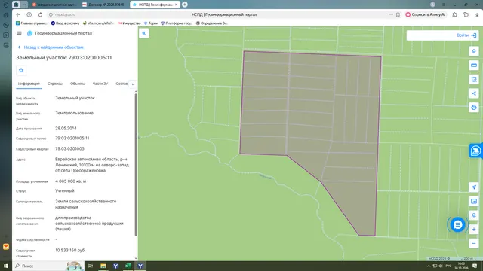Click the map search magnifier tool

(474, 215)
